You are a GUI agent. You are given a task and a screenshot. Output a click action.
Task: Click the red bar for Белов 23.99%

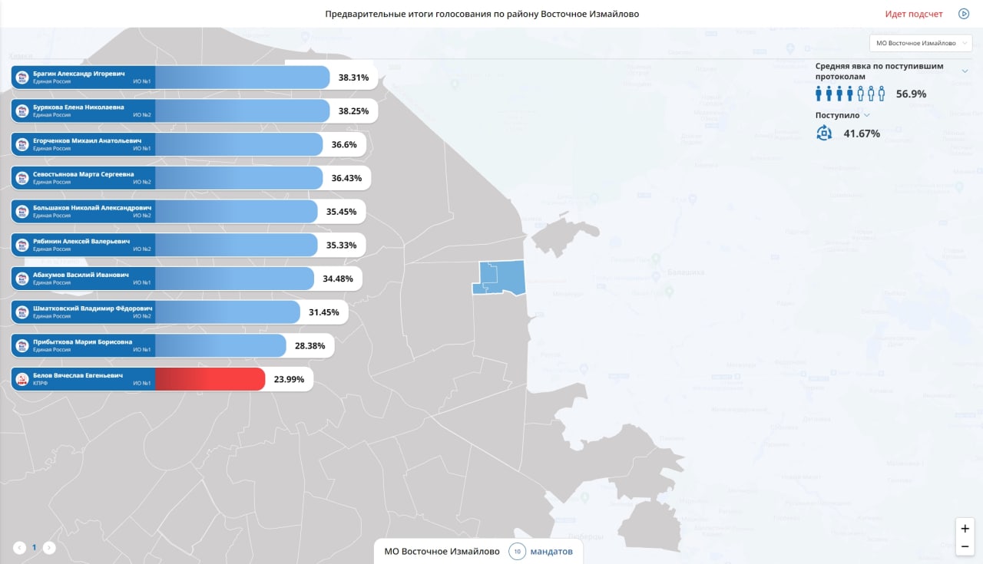(x=210, y=379)
